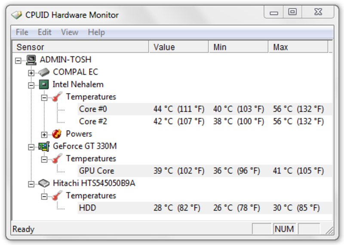Click the Sensor column header

[x=80, y=47]
